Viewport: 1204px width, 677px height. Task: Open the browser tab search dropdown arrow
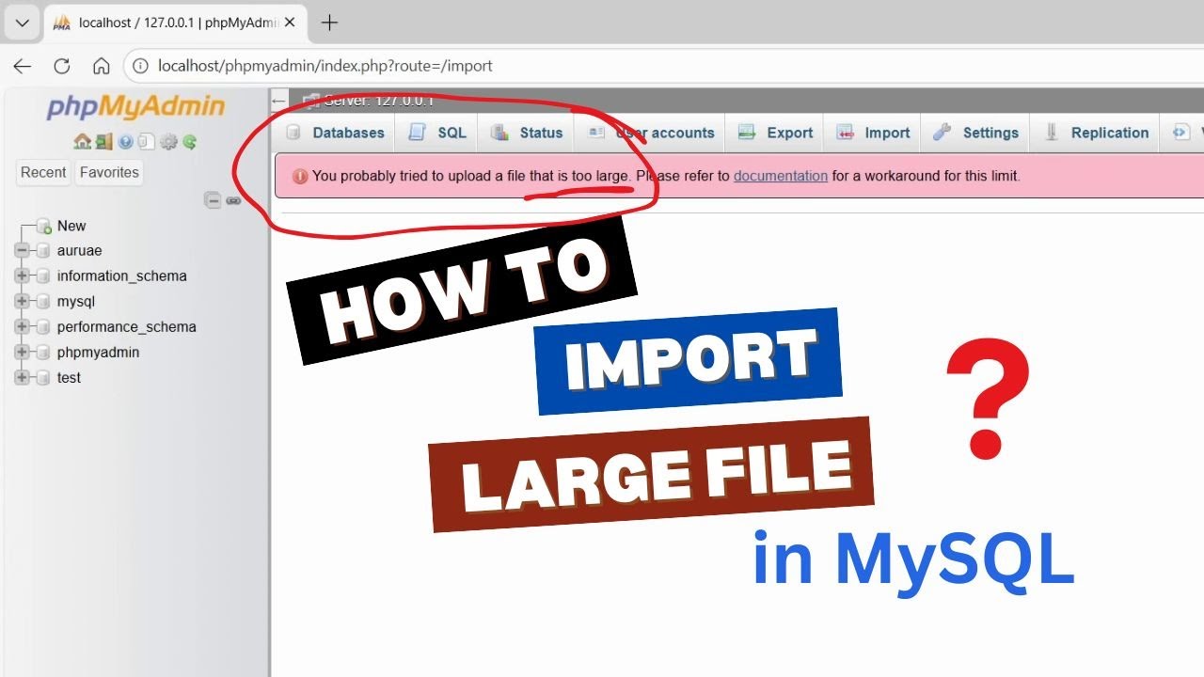coord(23,23)
